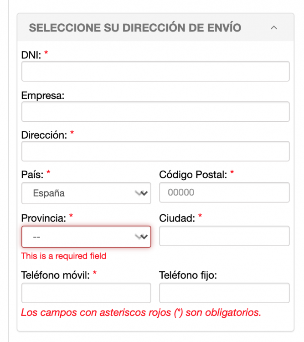The width and height of the screenshot is (304, 342).
Task: Click the 'Seleccione su dirección de envío' header title
Action: point(135,28)
